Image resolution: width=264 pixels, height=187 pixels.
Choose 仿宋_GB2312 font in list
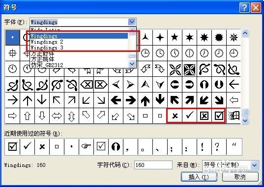coord(79,65)
